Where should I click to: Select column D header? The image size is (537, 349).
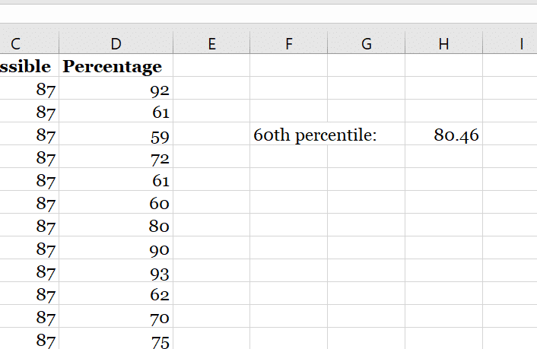pyautogui.click(x=116, y=44)
